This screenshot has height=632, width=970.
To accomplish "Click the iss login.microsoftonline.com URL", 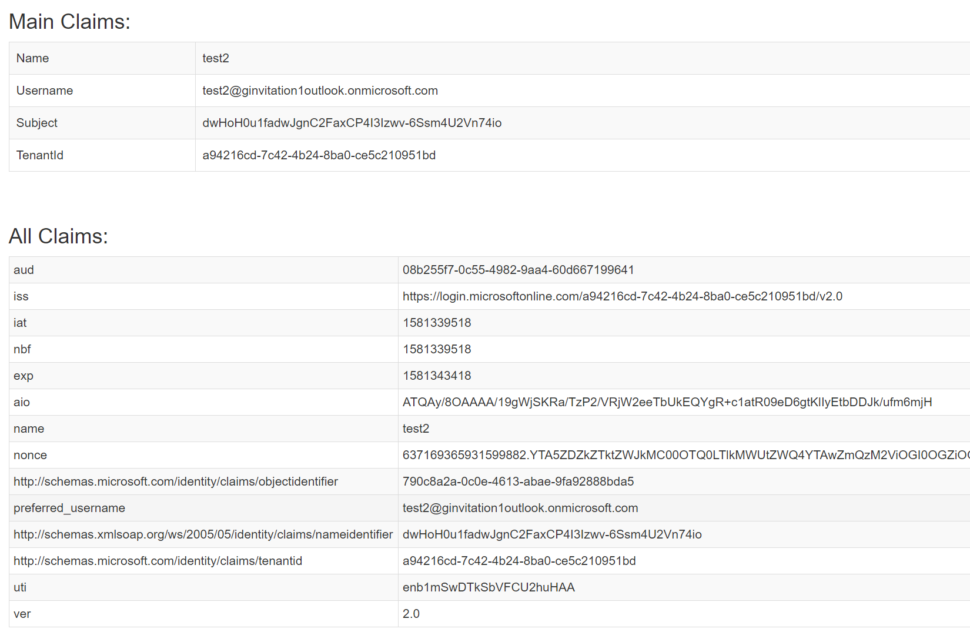I will (x=622, y=296).
